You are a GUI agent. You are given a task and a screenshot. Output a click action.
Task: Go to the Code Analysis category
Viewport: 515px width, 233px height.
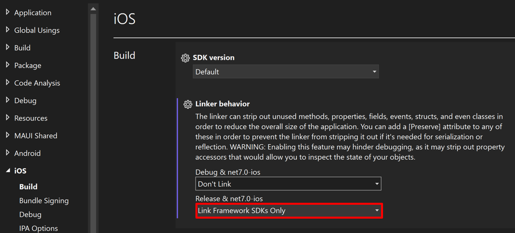[37, 83]
